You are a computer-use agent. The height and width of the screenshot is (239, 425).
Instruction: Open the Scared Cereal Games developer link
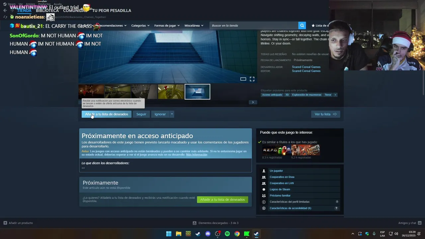[x=306, y=67]
